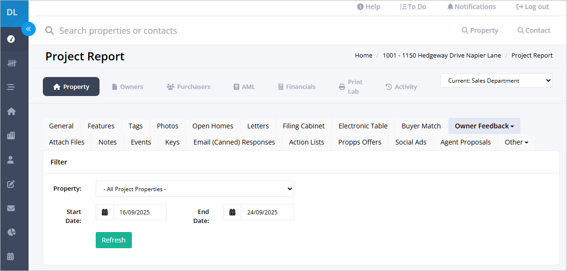
Task: Click the green Refresh button
Action: click(114, 240)
